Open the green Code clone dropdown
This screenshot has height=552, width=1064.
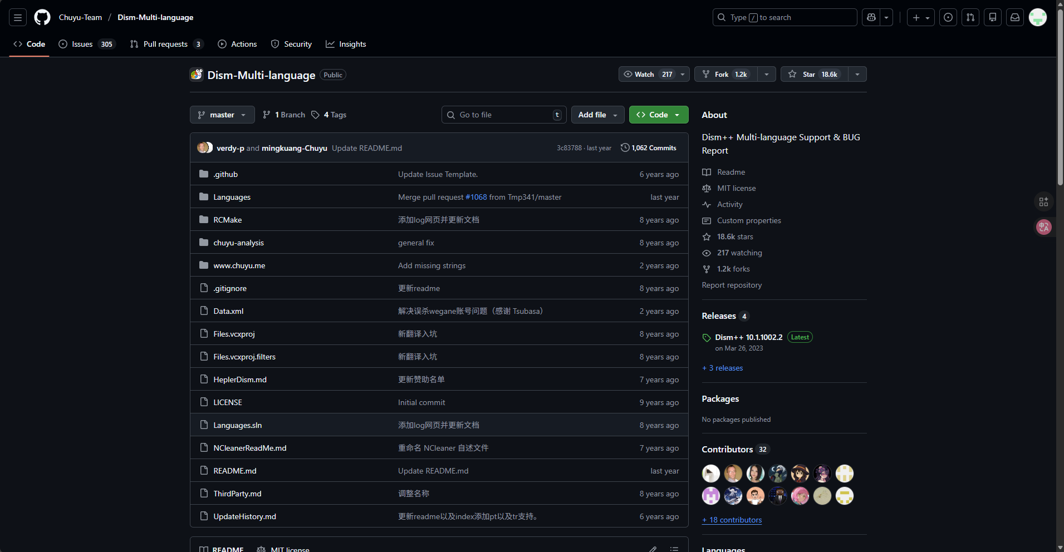(659, 115)
